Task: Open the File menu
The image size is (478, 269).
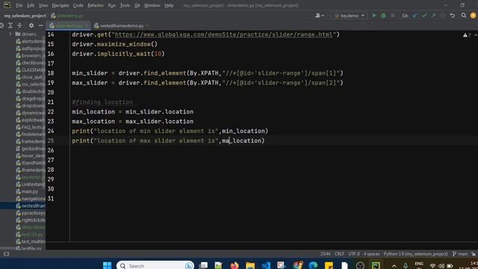Action: coord(19,5)
